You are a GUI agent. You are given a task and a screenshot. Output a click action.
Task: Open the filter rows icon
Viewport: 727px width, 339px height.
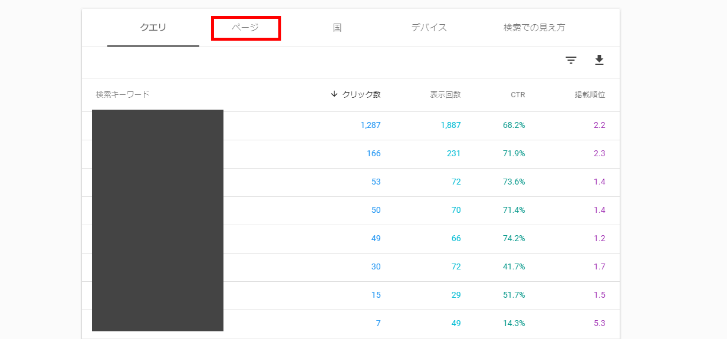pos(571,60)
